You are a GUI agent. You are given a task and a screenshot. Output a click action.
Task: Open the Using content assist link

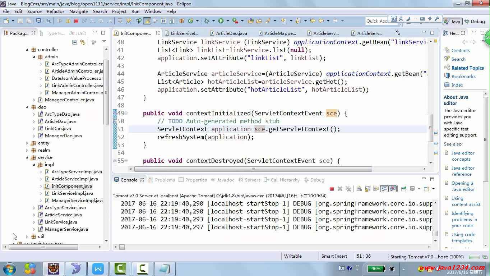466,201
